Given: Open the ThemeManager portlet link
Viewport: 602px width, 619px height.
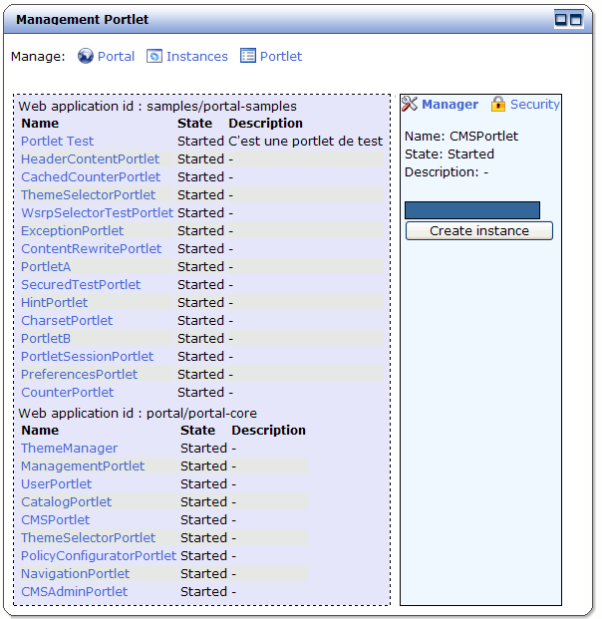Looking at the screenshot, I should [x=69, y=449].
